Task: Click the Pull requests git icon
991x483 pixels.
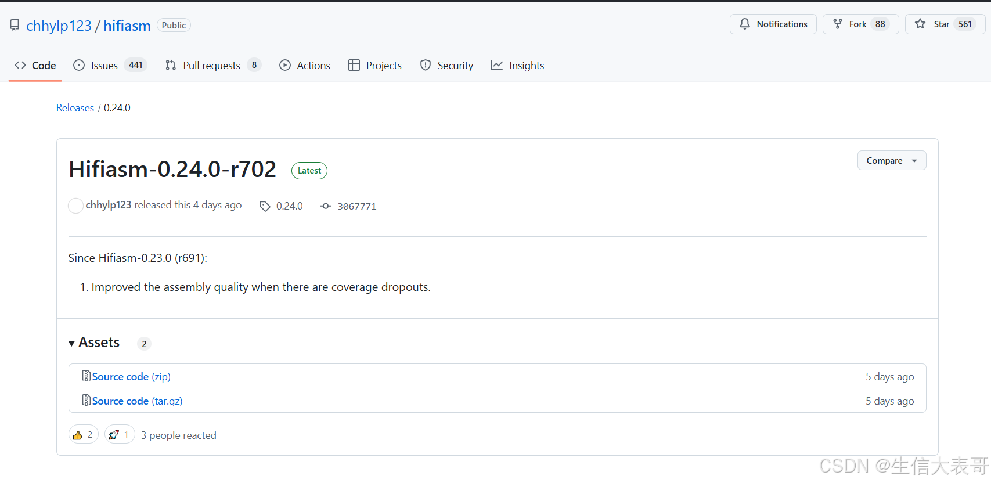Action: coord(171,65)
